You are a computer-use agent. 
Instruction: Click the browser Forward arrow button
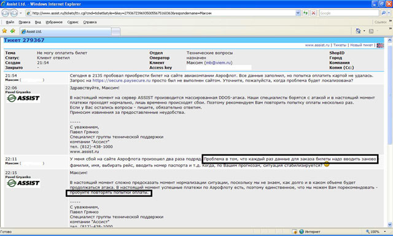(x=14, y=13)
